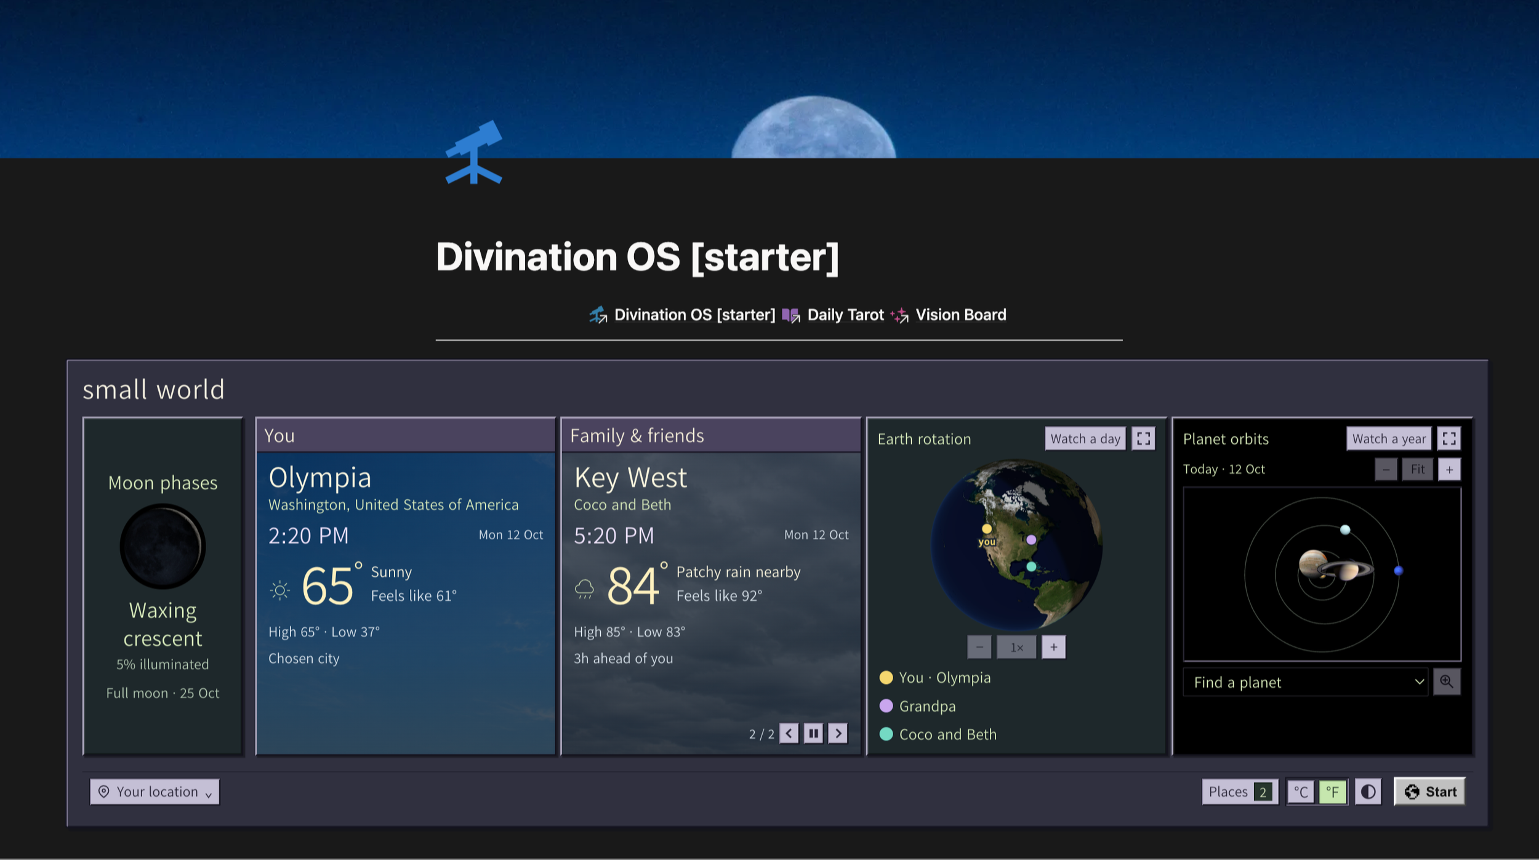The height and width of the screenshot is (860, 1539).
Task: Click the magnifier find planet button
Action: pos(1446,681)
